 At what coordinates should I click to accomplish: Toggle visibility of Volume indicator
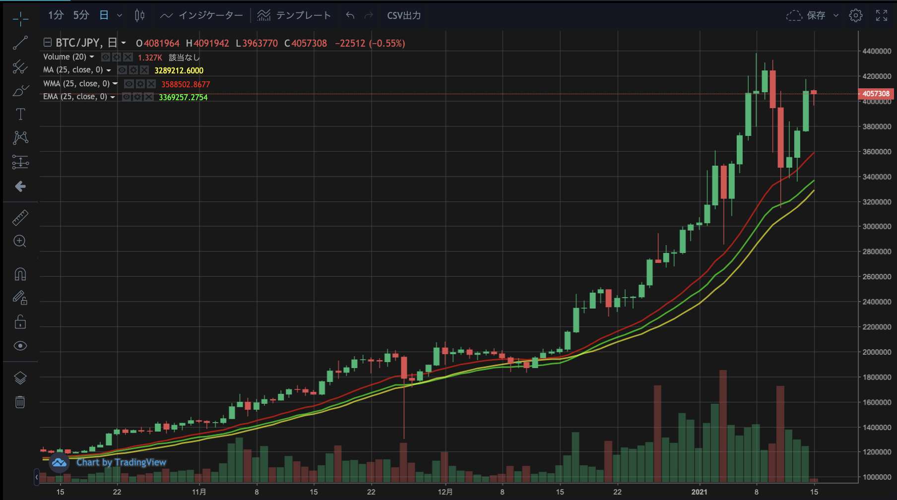pyautogui.click(x=106, y=57)
